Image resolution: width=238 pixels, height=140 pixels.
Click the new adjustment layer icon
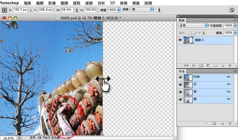[x=208, y=65]
